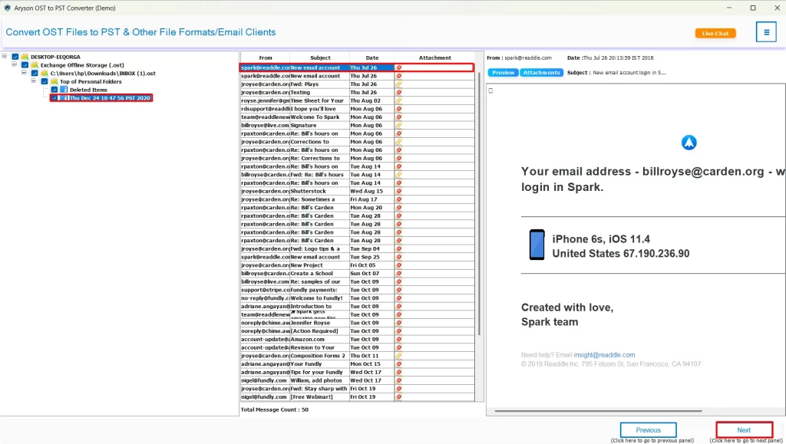Toggle the Thu Dec 24 folder checkbox
The width and height of the screenshot is (786, 444).
tap(54, 98)
